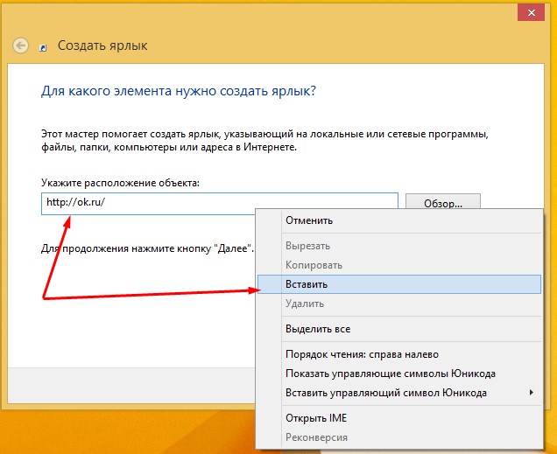Click the Реконверсия menu entry
The height and width of the screenshot is (454, 557).
pos(316,437)
